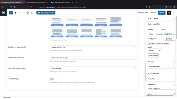Open Split Header Numbering dropdown

point(93,58)
